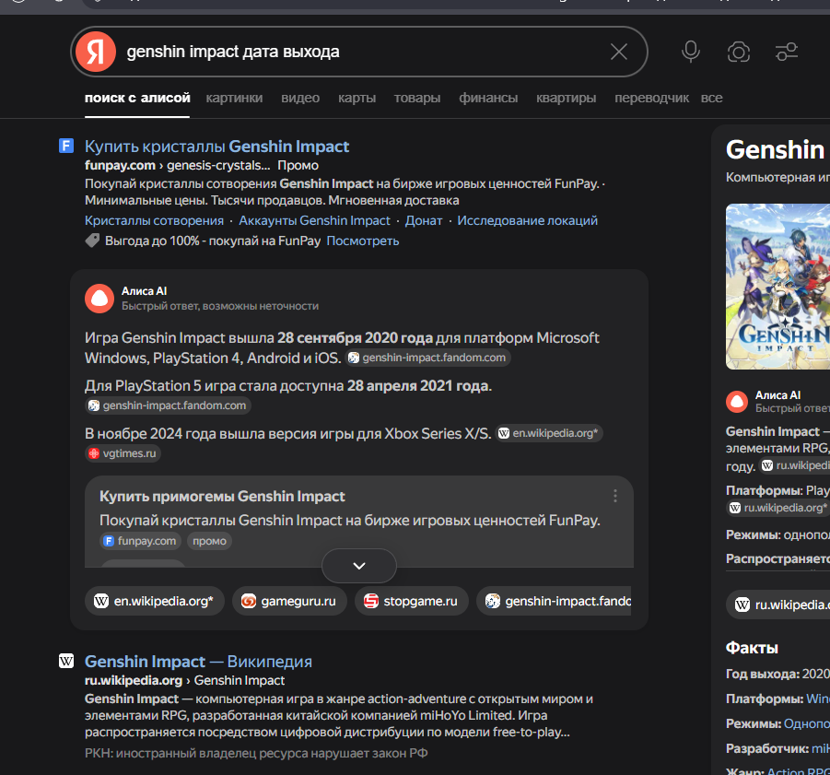Open the en.wikipedia.org* source chip after 'Xbox Series X/S'

coord(549,433)
